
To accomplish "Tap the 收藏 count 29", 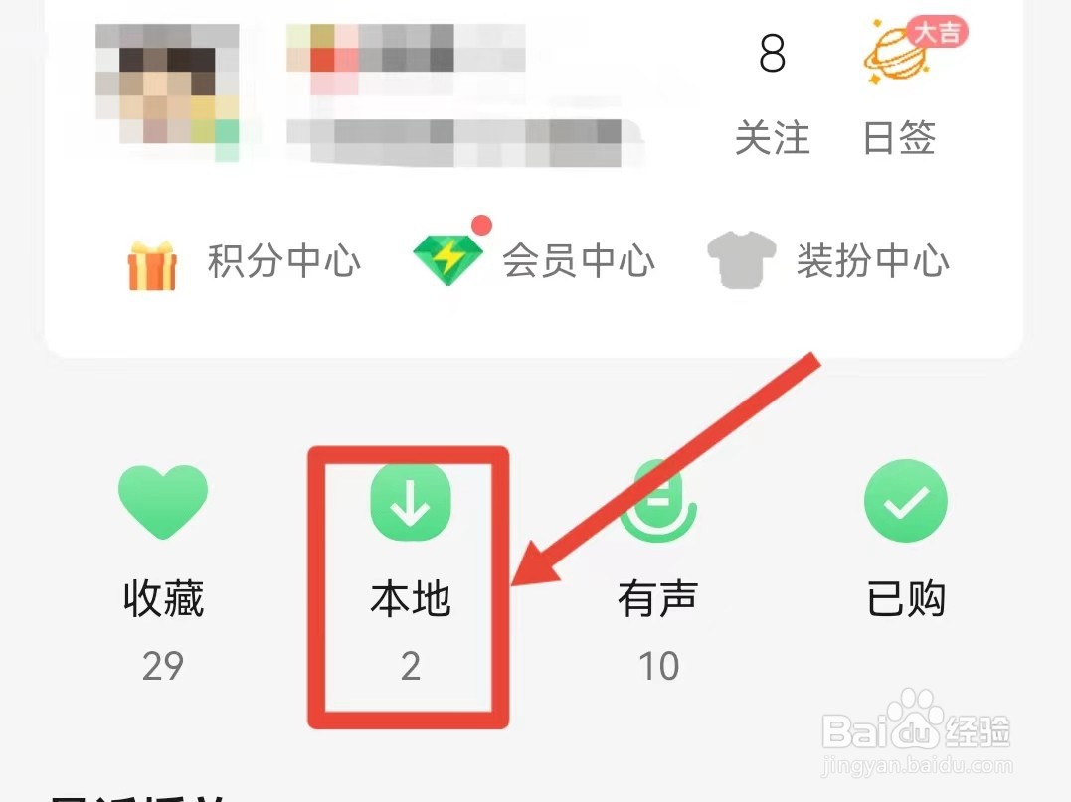I will 163,666.
